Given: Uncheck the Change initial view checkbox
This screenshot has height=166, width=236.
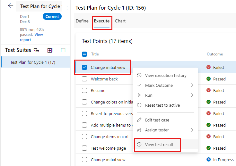Looking at the screenshot, I should pyautogui.click(x=84, y=67).
